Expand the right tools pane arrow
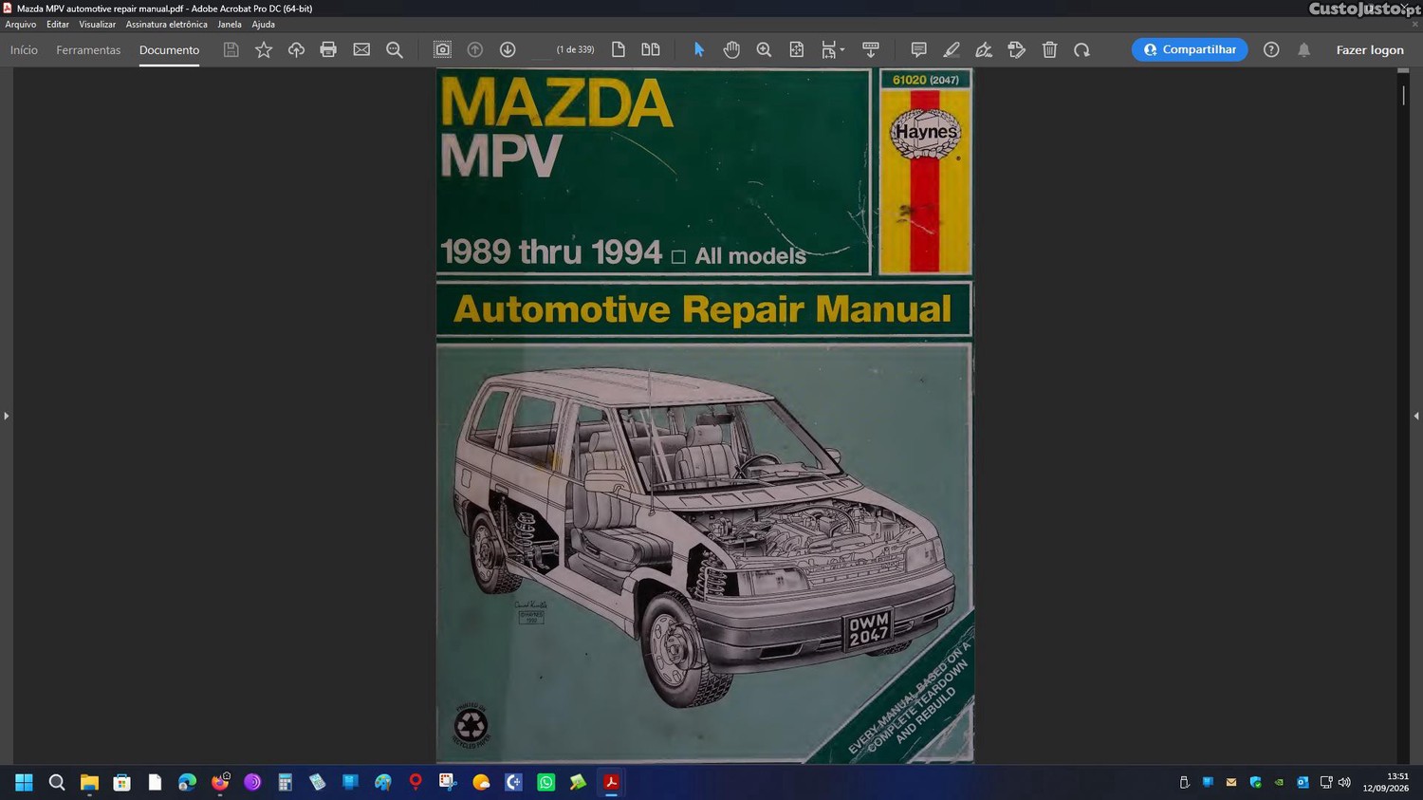The width and height of the screenshot is (1423, 800). [x=1416, y=416]
